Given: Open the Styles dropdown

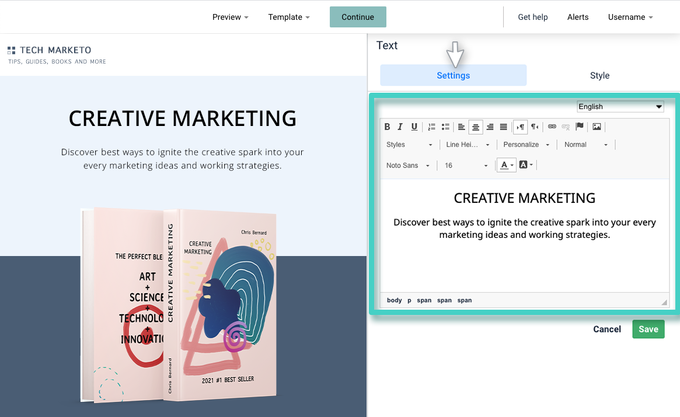Looking at the screenshot, I should tap(409, 145).
